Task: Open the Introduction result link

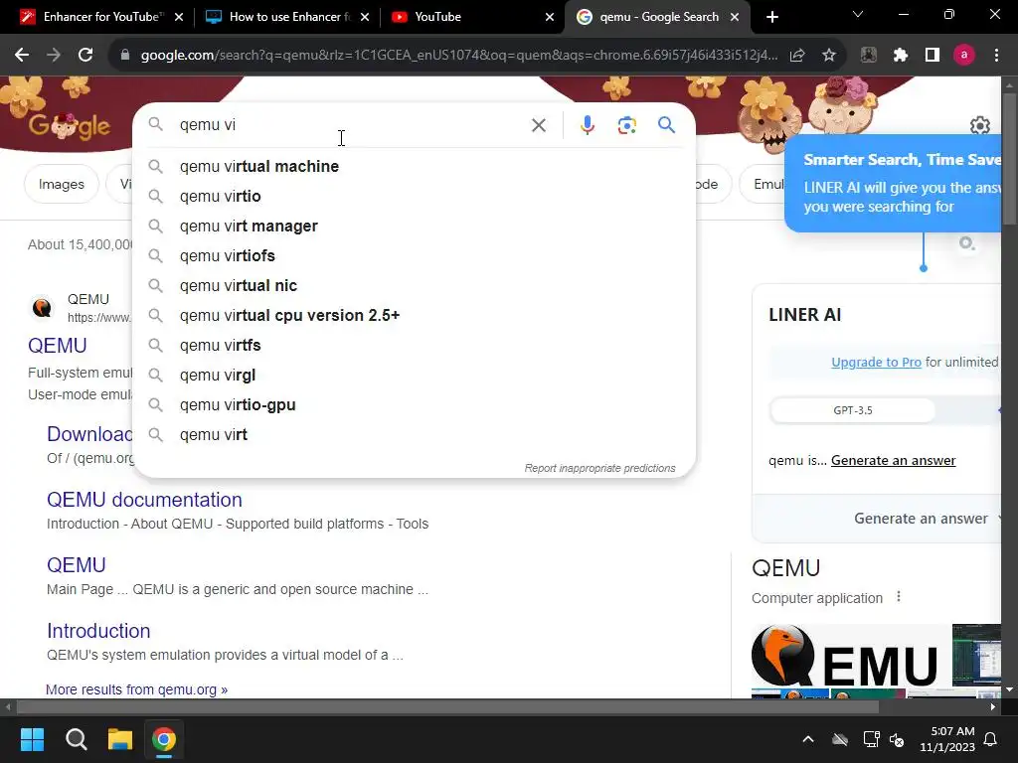Action: (98, 631)
